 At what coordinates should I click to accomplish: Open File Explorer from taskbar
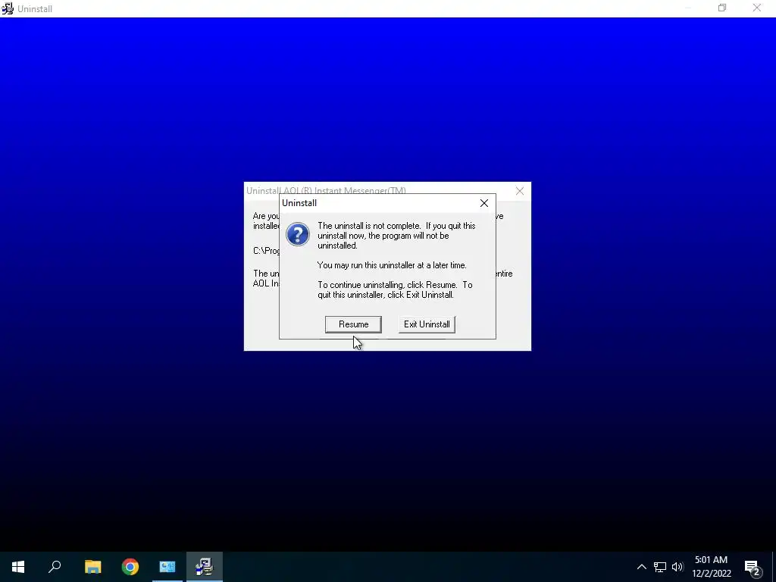click(x=92, y=567)
